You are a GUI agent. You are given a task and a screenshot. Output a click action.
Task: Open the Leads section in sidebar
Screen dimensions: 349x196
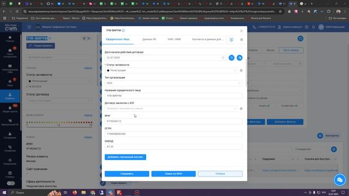coord(10,83)
